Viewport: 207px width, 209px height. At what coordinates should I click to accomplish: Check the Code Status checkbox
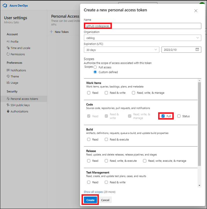pos(179,116)
